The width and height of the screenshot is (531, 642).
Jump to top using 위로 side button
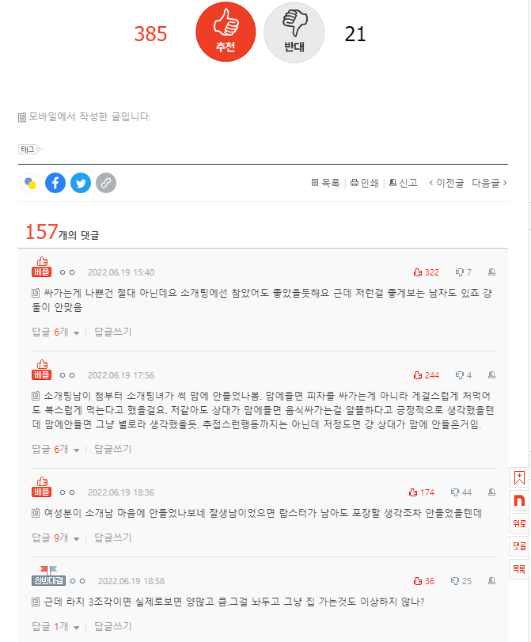[519, 523]
